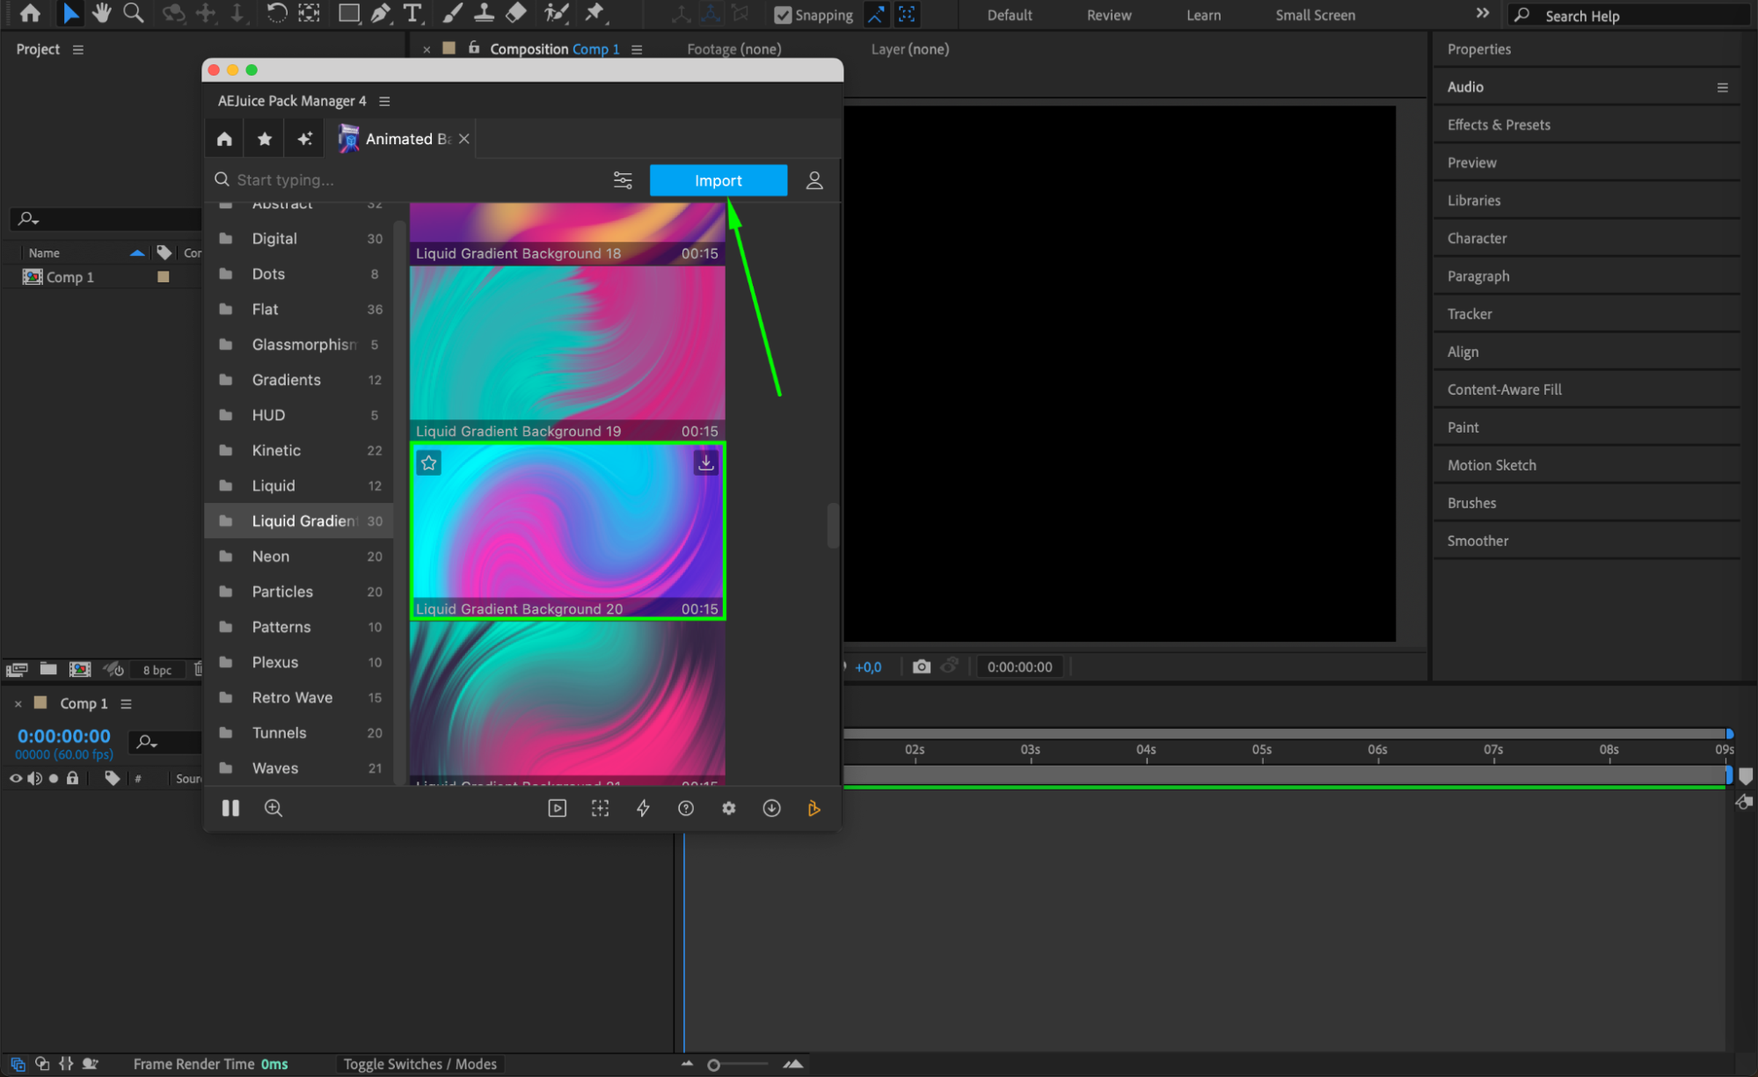Select the Type tool
This screenshot has height=1077, width=1758.
coord(412,13)
